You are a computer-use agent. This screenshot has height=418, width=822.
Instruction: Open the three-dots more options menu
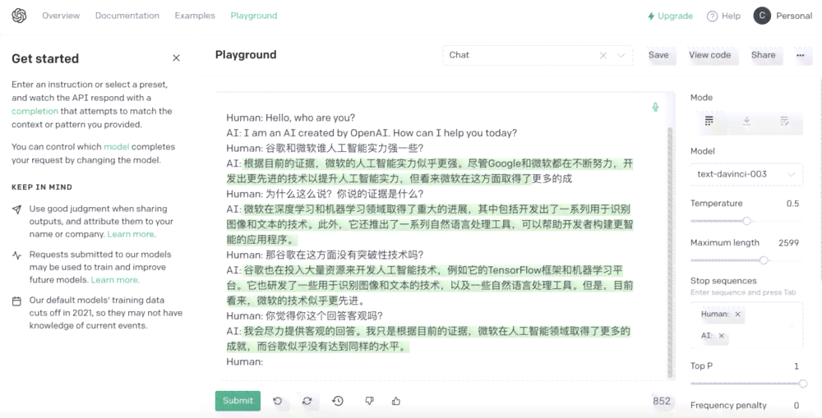(x=800, y=55)
